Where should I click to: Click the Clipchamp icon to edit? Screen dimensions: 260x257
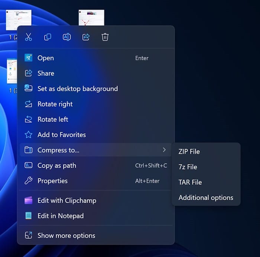(x=29, y=200)
